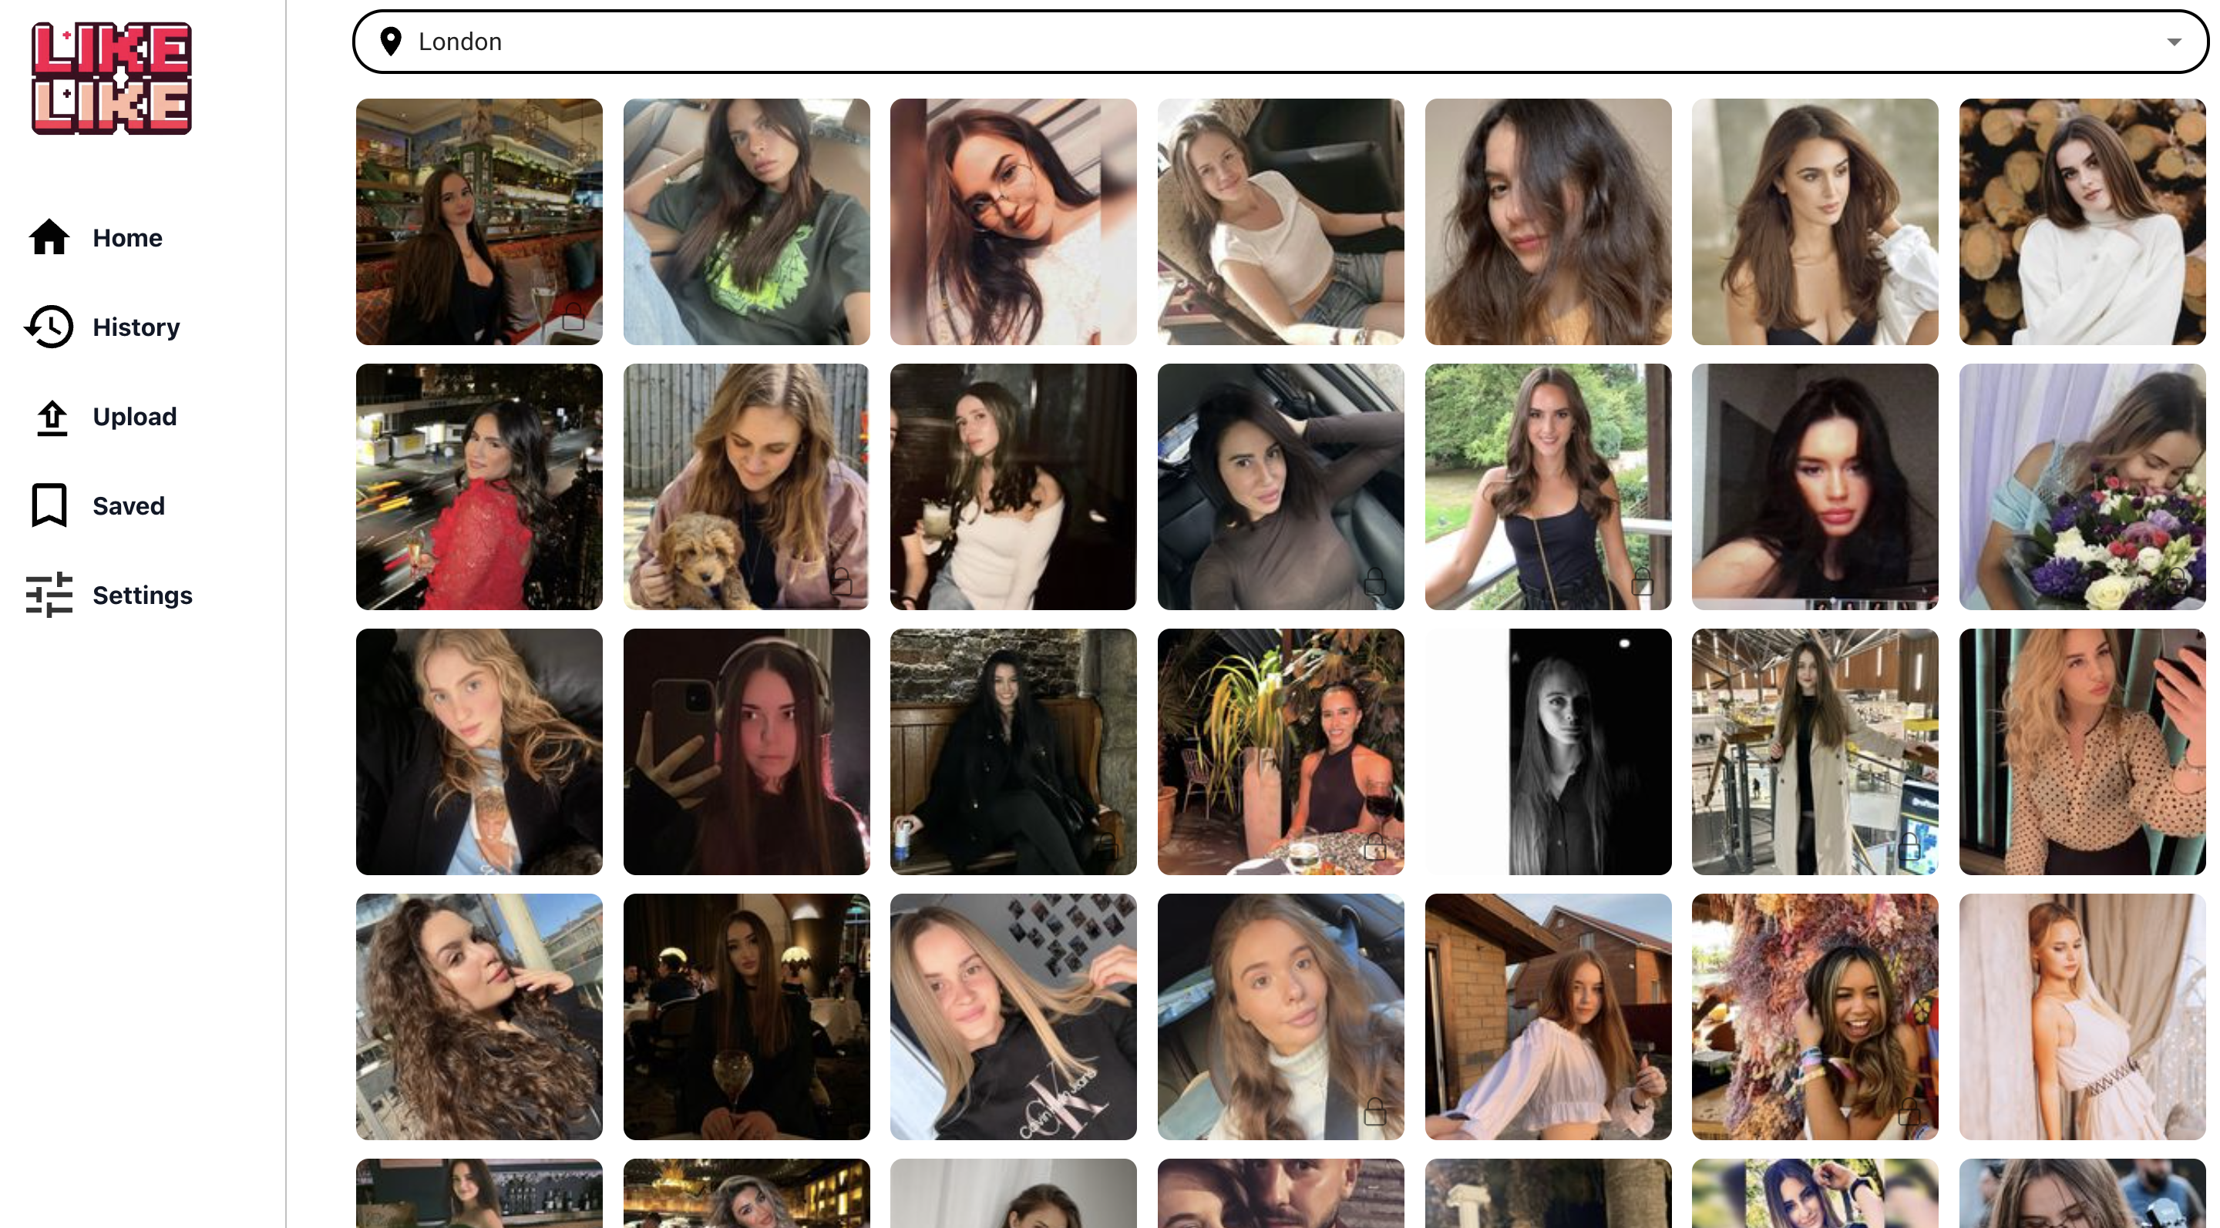Open photo with stacked logs background
2220x1228 pixels.
(x=2081, y=221)
